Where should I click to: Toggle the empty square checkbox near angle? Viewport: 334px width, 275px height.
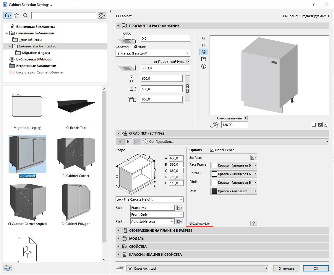[x=314, y=125]
